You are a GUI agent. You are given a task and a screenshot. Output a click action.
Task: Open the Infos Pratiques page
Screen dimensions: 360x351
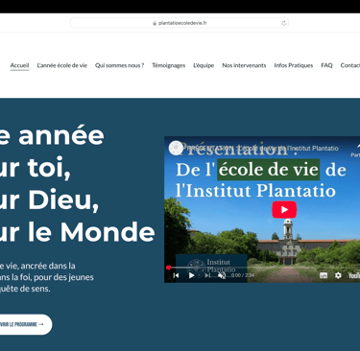click(294, 65)
